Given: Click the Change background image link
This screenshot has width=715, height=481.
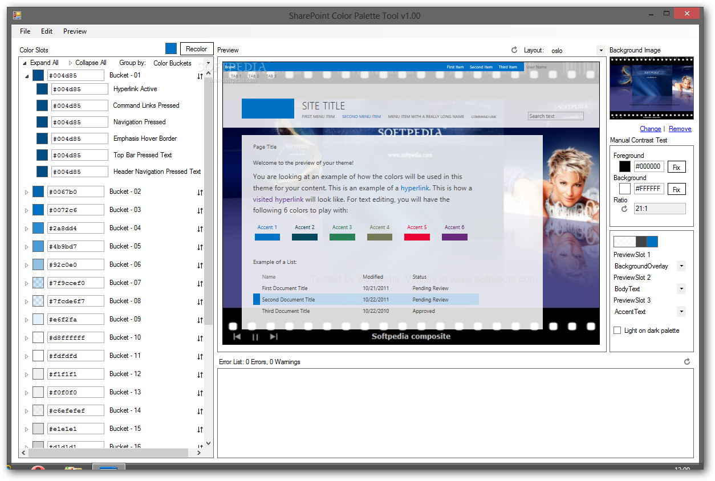Looking at the screenshot, I should pos(651,129).
